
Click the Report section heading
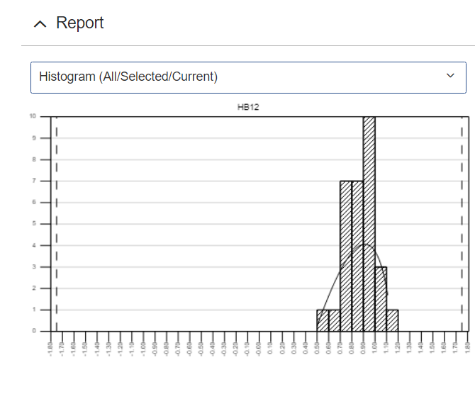[x=79, y=23]
